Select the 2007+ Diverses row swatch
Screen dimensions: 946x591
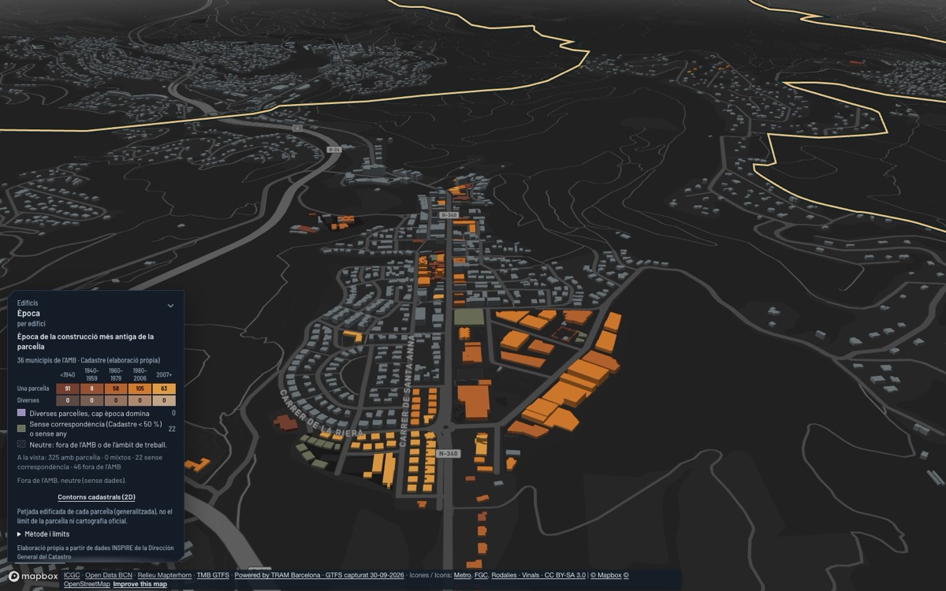164,400
